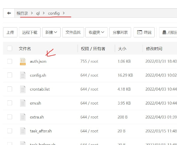The width and height of the screenshot is (177, 145).
Task: Click size 3.95 KB cell
Action: point(124,103)
